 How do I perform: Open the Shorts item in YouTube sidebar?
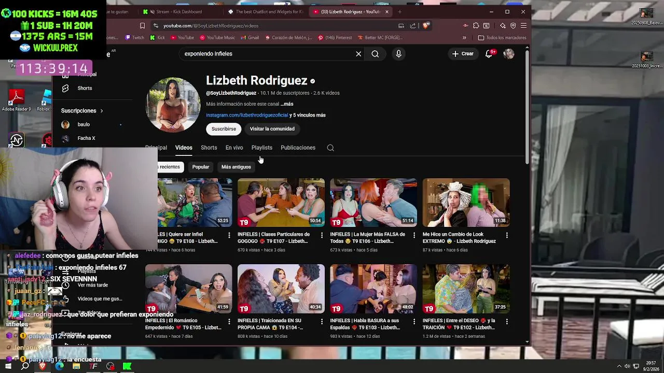tap(84, 88)
